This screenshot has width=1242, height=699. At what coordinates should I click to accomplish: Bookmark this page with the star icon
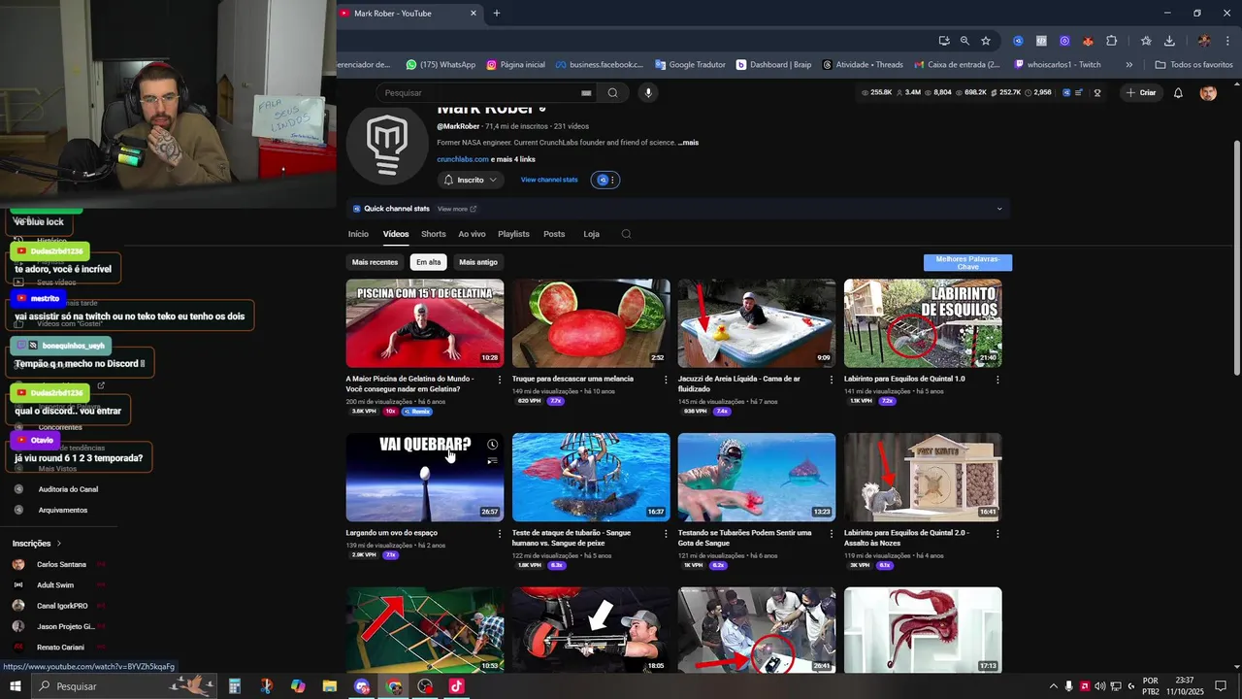[986, 41]
